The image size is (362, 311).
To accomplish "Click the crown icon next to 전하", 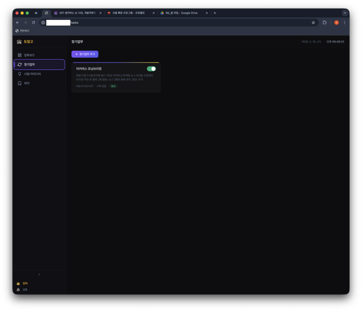I will (18, 283).
